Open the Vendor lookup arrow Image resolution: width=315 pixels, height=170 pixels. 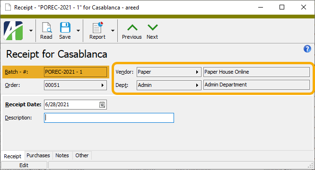(x=197, y=72)
